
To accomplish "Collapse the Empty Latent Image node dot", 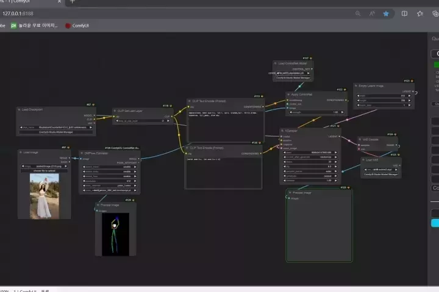I will tap(356, 86).
